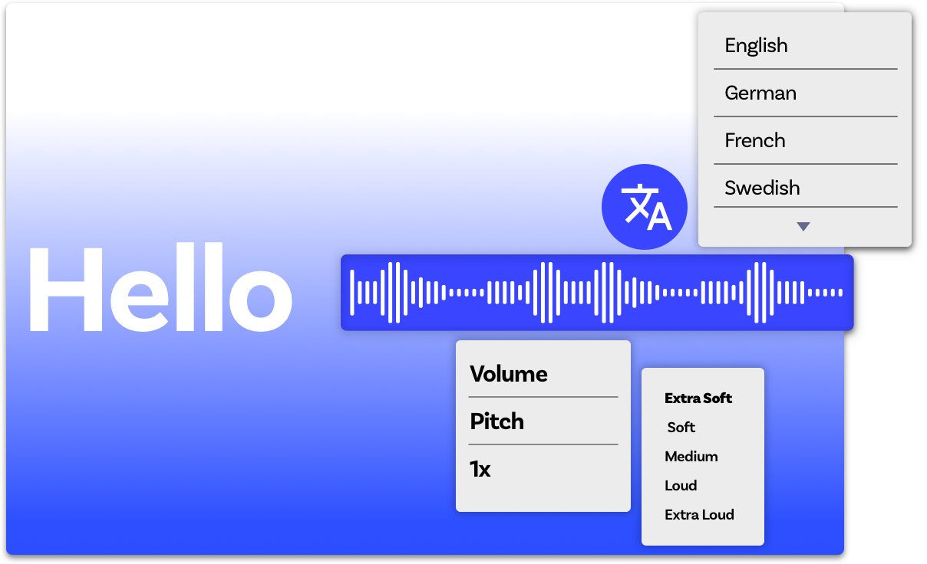Click the translate language icon
The image size is (927, 564).
(645, 207)
